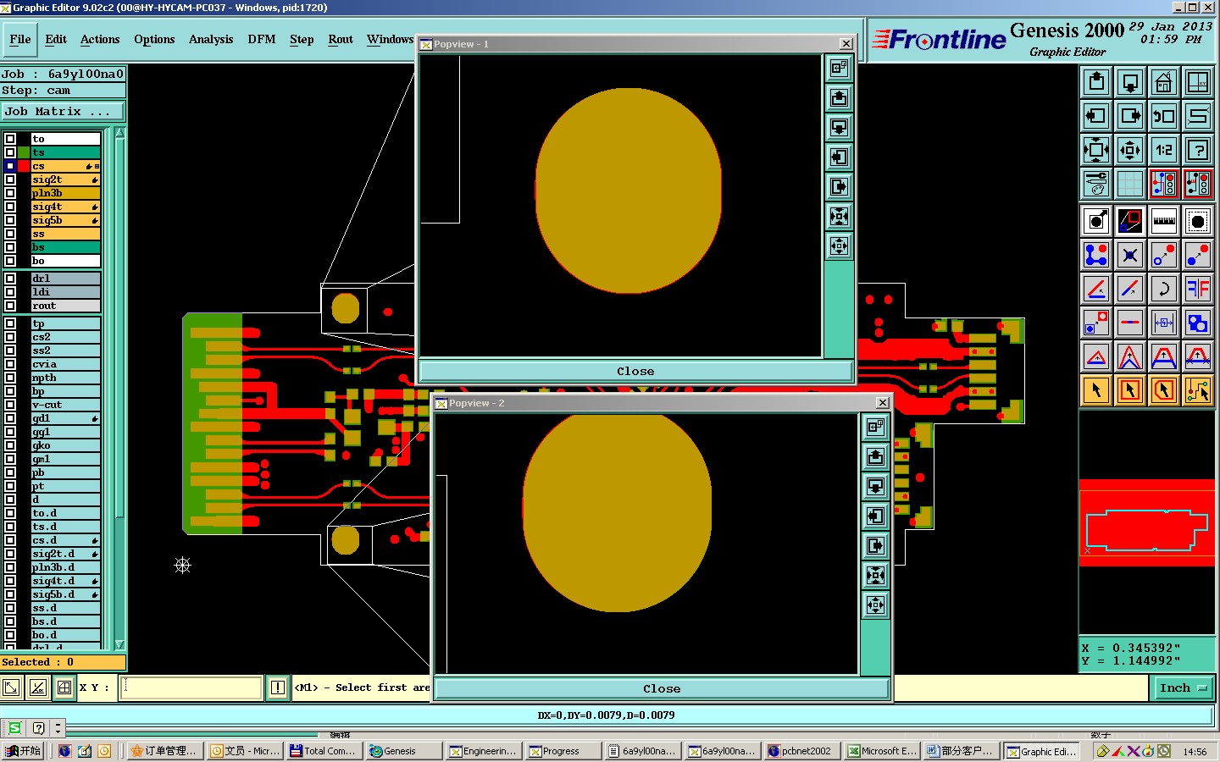1220x762 pixels.
Task: Toggle display checkbox for layer ts
Action: pyautogui.click(x=10, y=152)
